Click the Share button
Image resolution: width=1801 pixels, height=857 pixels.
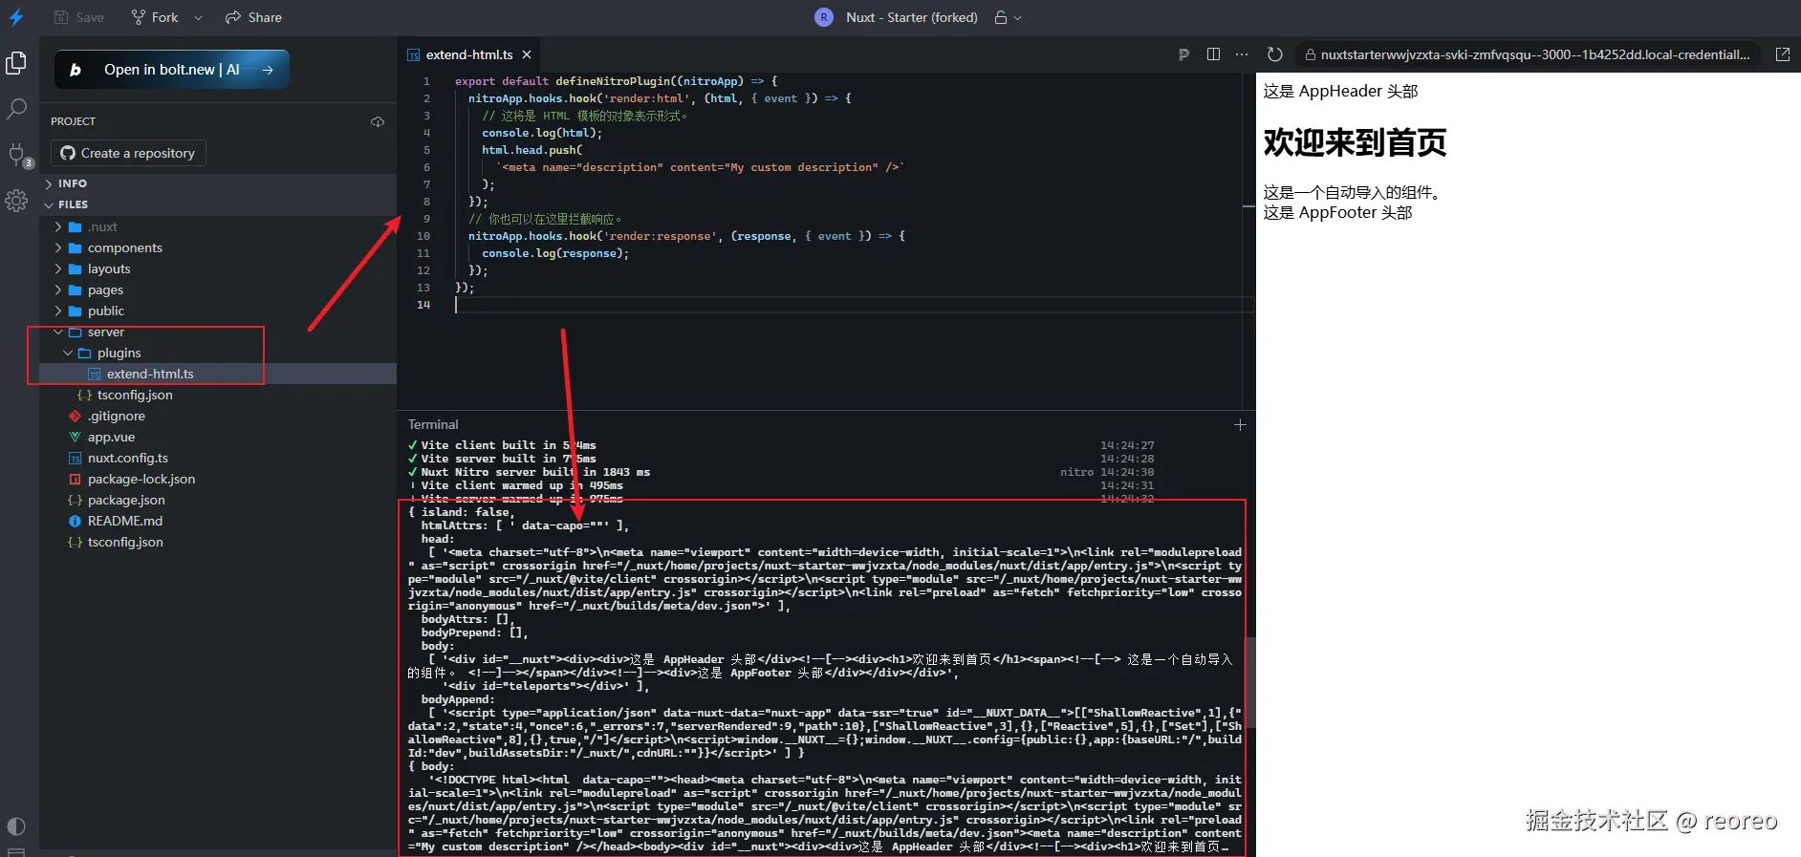pos(253,17)
